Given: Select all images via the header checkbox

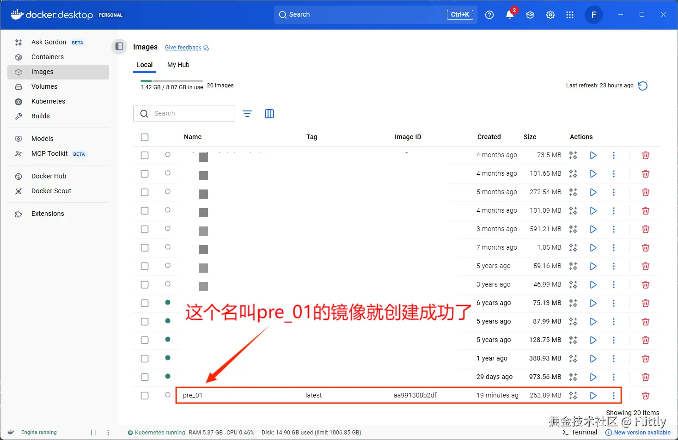Looking at the screenshot, I should (x=144, y=137).
